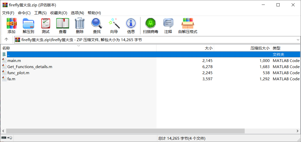This screenshot has width=301, height=142.
Task: Click the 解压到 (Extract to) icon
Action: pyautogui.click(x=28, y=23)
